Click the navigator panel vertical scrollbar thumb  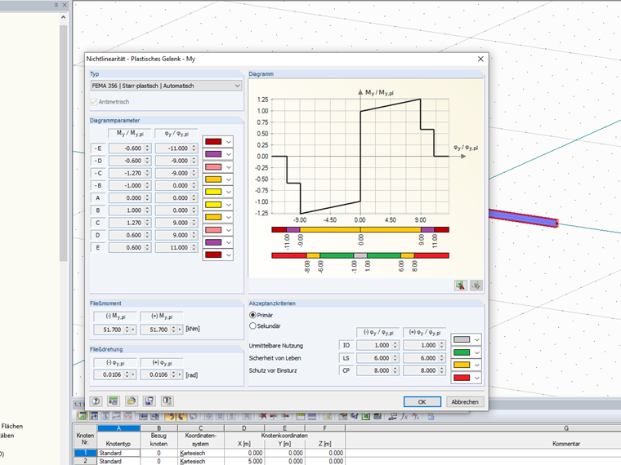[x=64, y=143]
